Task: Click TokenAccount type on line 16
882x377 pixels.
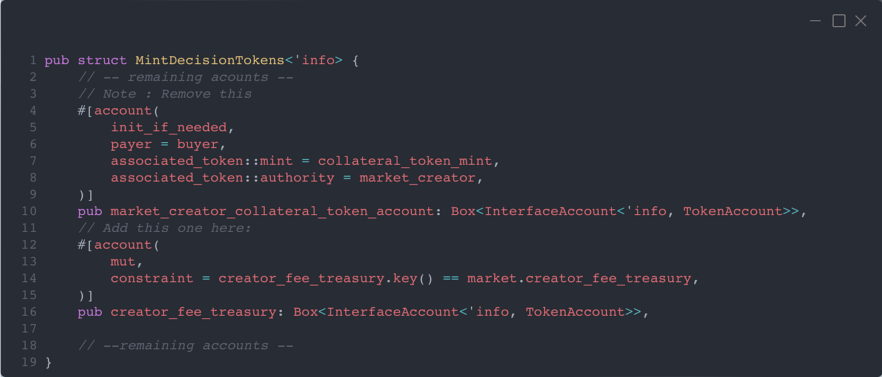Action: tap(575, 312)
